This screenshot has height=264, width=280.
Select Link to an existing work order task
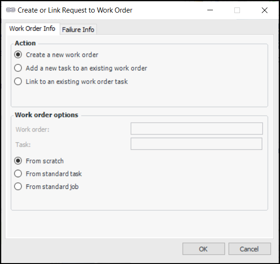click(x=18, y=82)
